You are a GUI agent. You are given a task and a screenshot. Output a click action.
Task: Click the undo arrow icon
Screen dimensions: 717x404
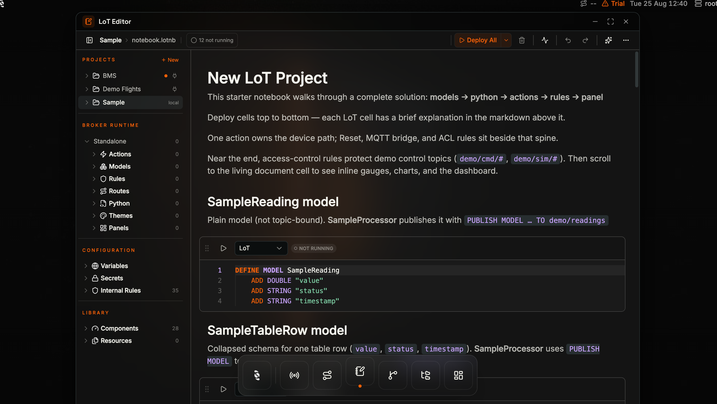click(x=568, y=40)
